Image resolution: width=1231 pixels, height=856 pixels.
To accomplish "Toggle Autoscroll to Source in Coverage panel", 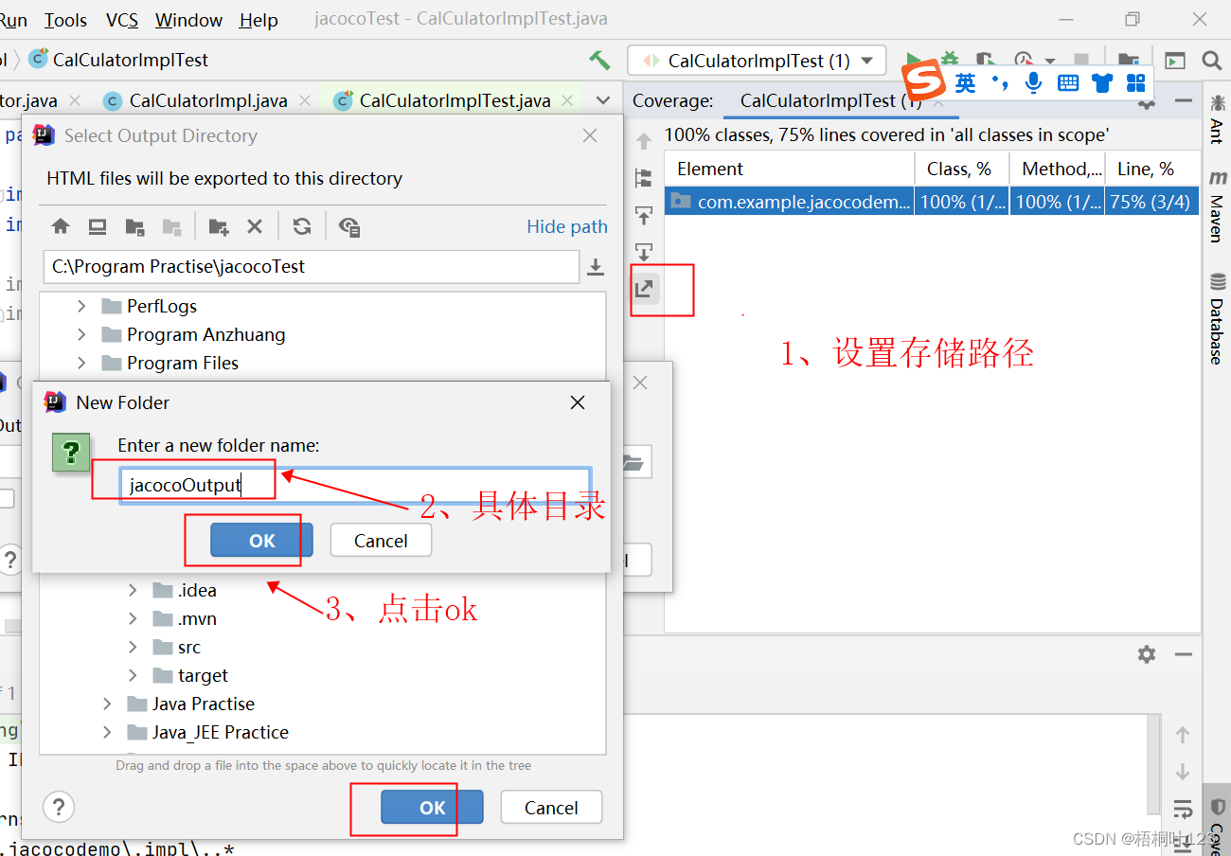I will click(644, 216).
